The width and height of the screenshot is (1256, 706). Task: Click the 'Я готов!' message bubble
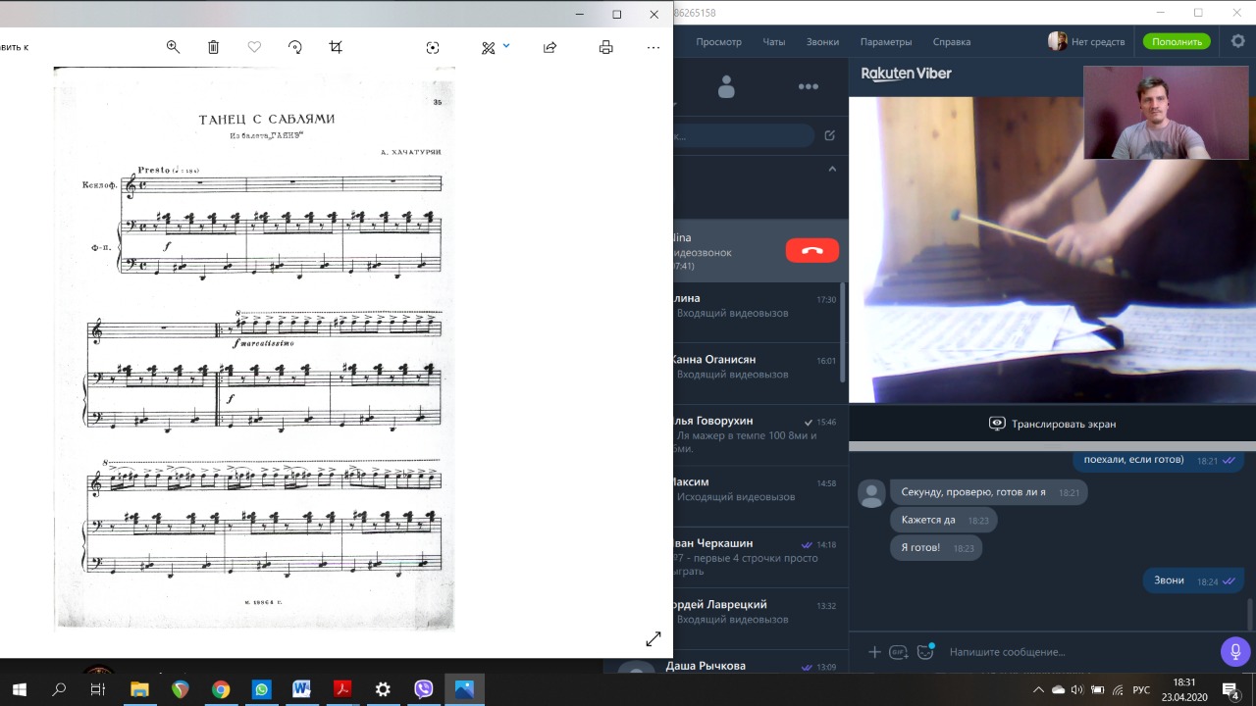(935, 547)
